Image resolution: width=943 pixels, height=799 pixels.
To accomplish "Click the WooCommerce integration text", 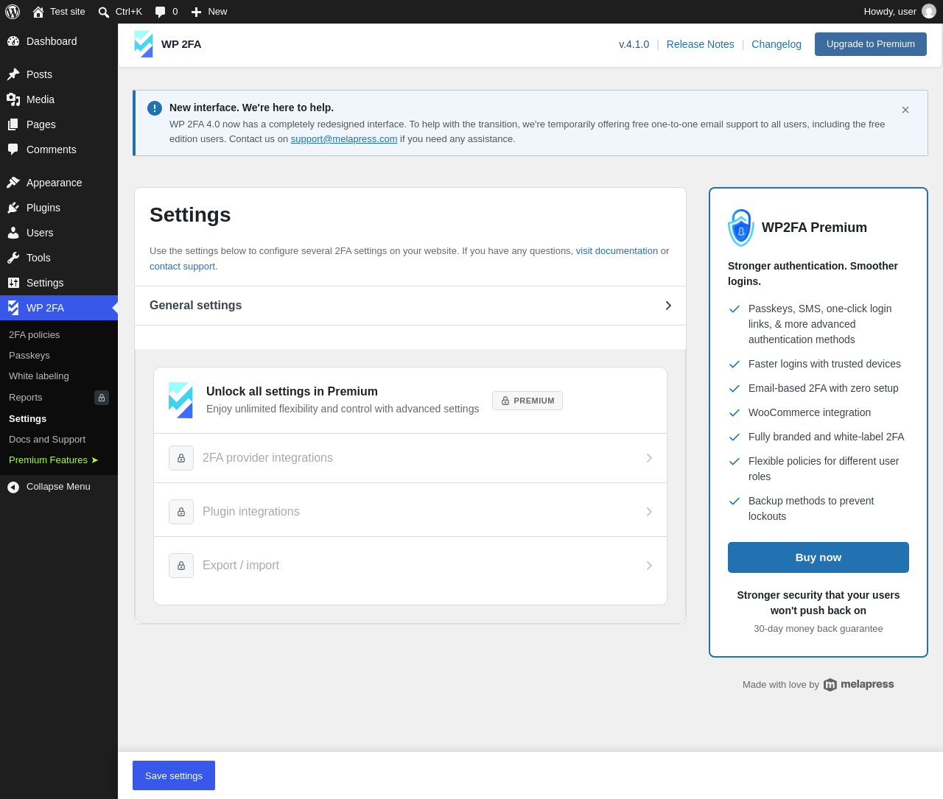I will click(x=810, y=412).
